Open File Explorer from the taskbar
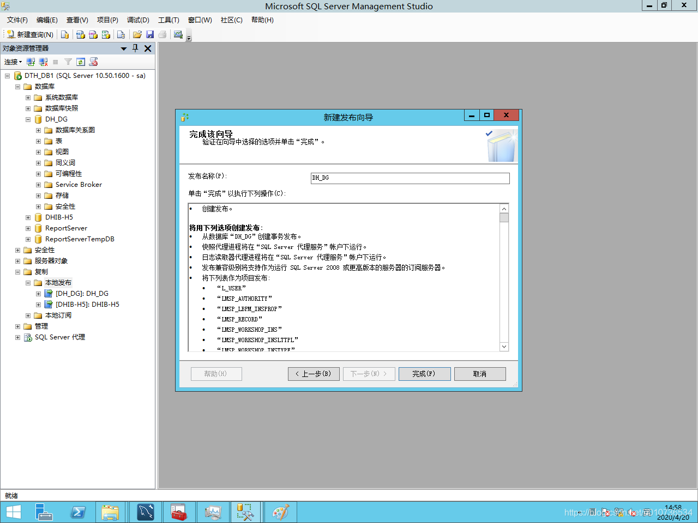 110,512
